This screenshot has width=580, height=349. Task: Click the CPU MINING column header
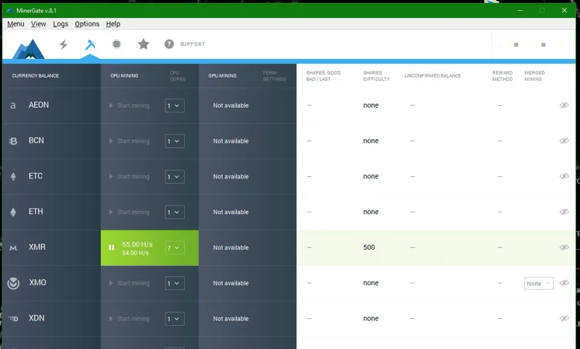[x=124, y=75]
